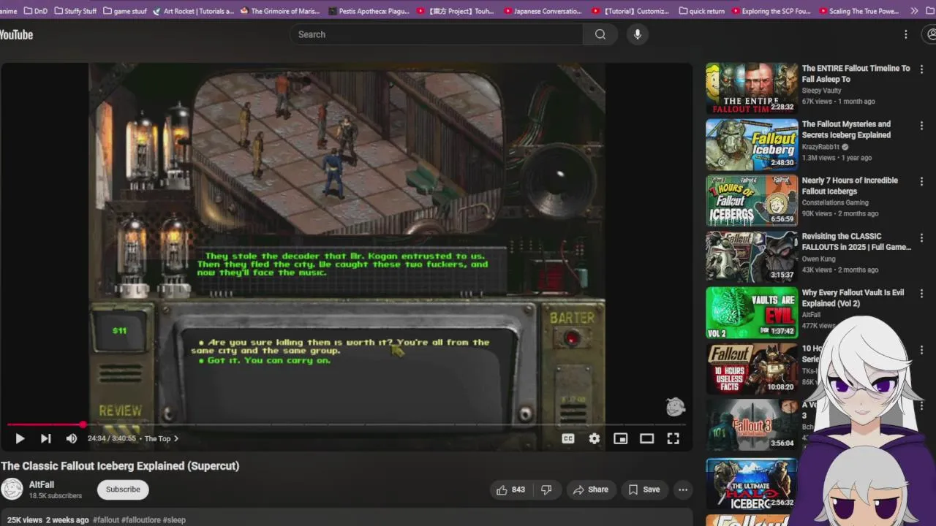Click the #fallout hashtag
Image resolution: width=936 pixels, height=526 pixels.
tap(106, 520)
